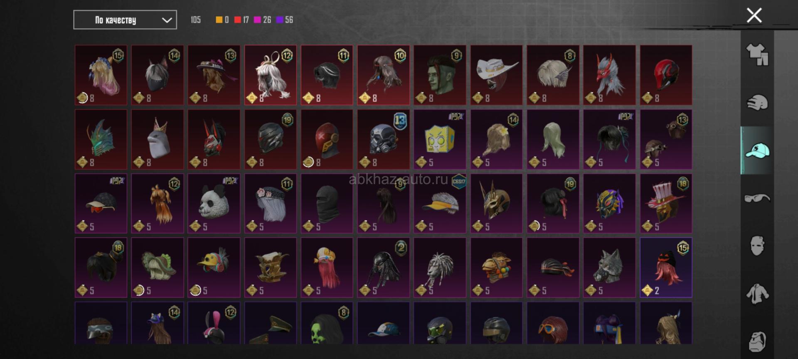Select the cap headwear category icon
Screen dimensions: 798x359
pos(757,150)
